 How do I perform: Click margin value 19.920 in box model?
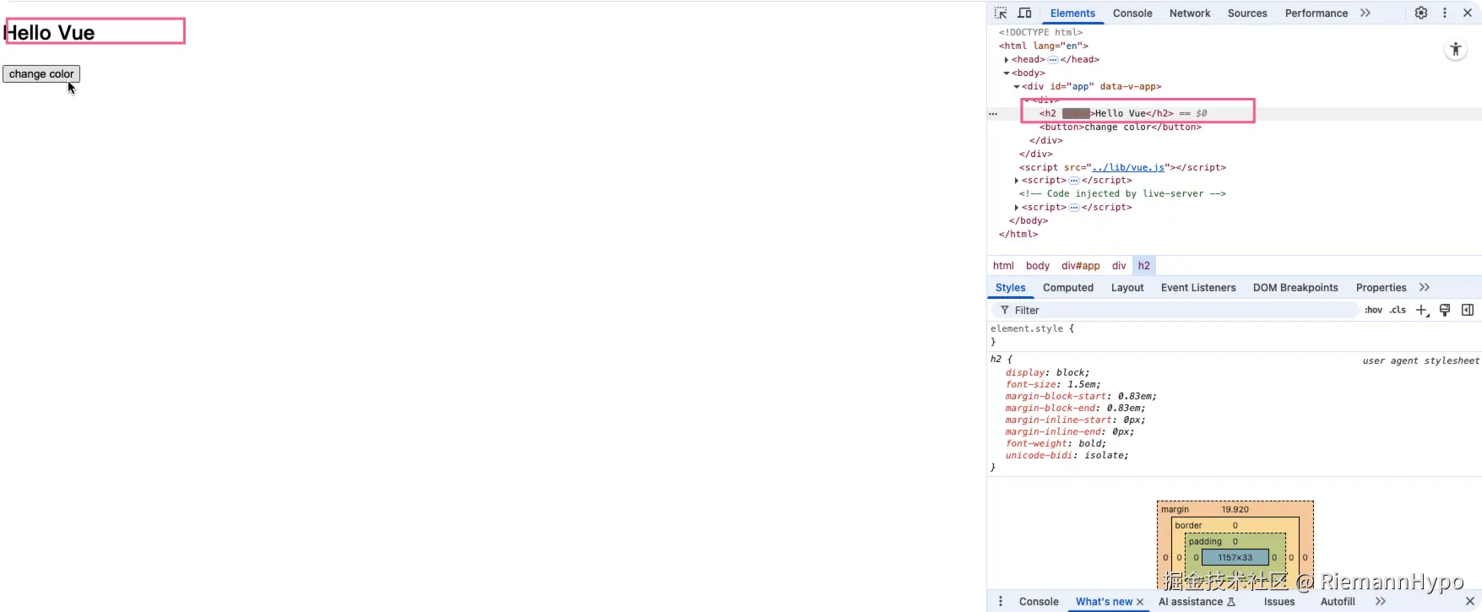click(1235, 510)
